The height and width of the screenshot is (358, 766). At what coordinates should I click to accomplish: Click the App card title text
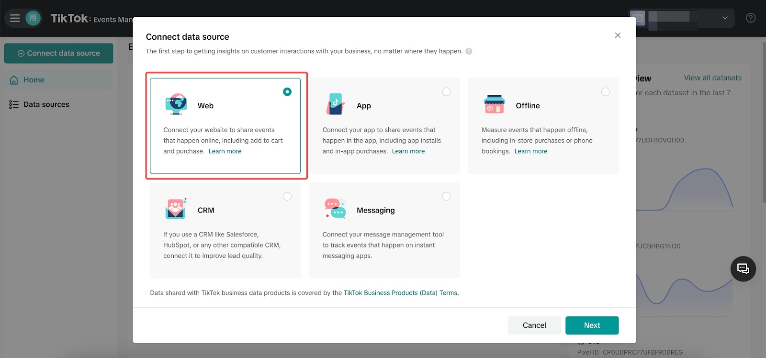(364, 106)
